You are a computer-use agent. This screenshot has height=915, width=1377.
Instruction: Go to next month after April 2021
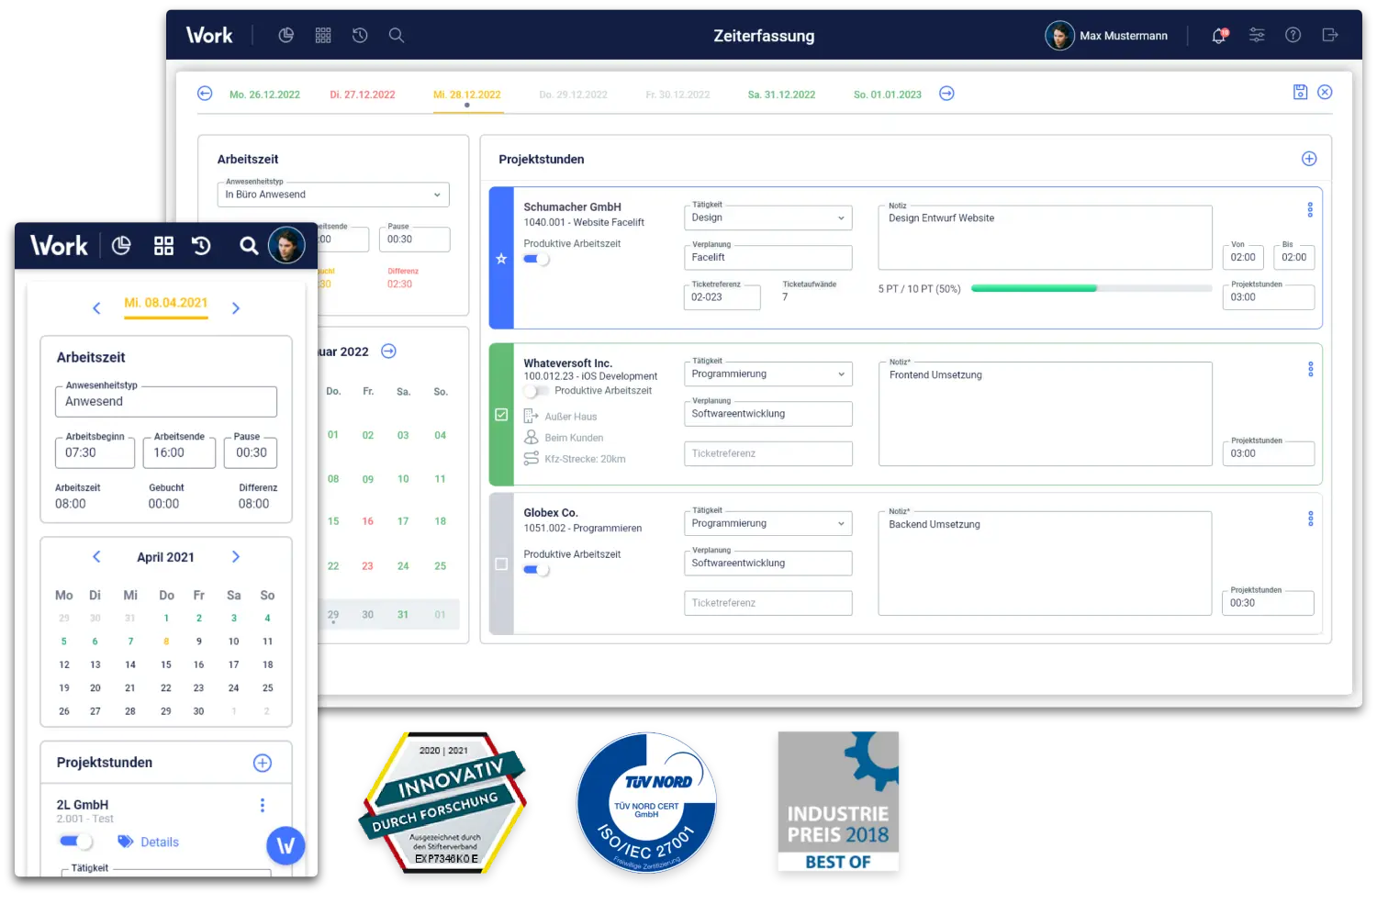(x=236, y=557)
